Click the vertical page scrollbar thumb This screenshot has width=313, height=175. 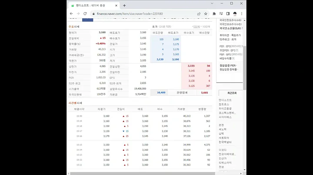(244, 68)
